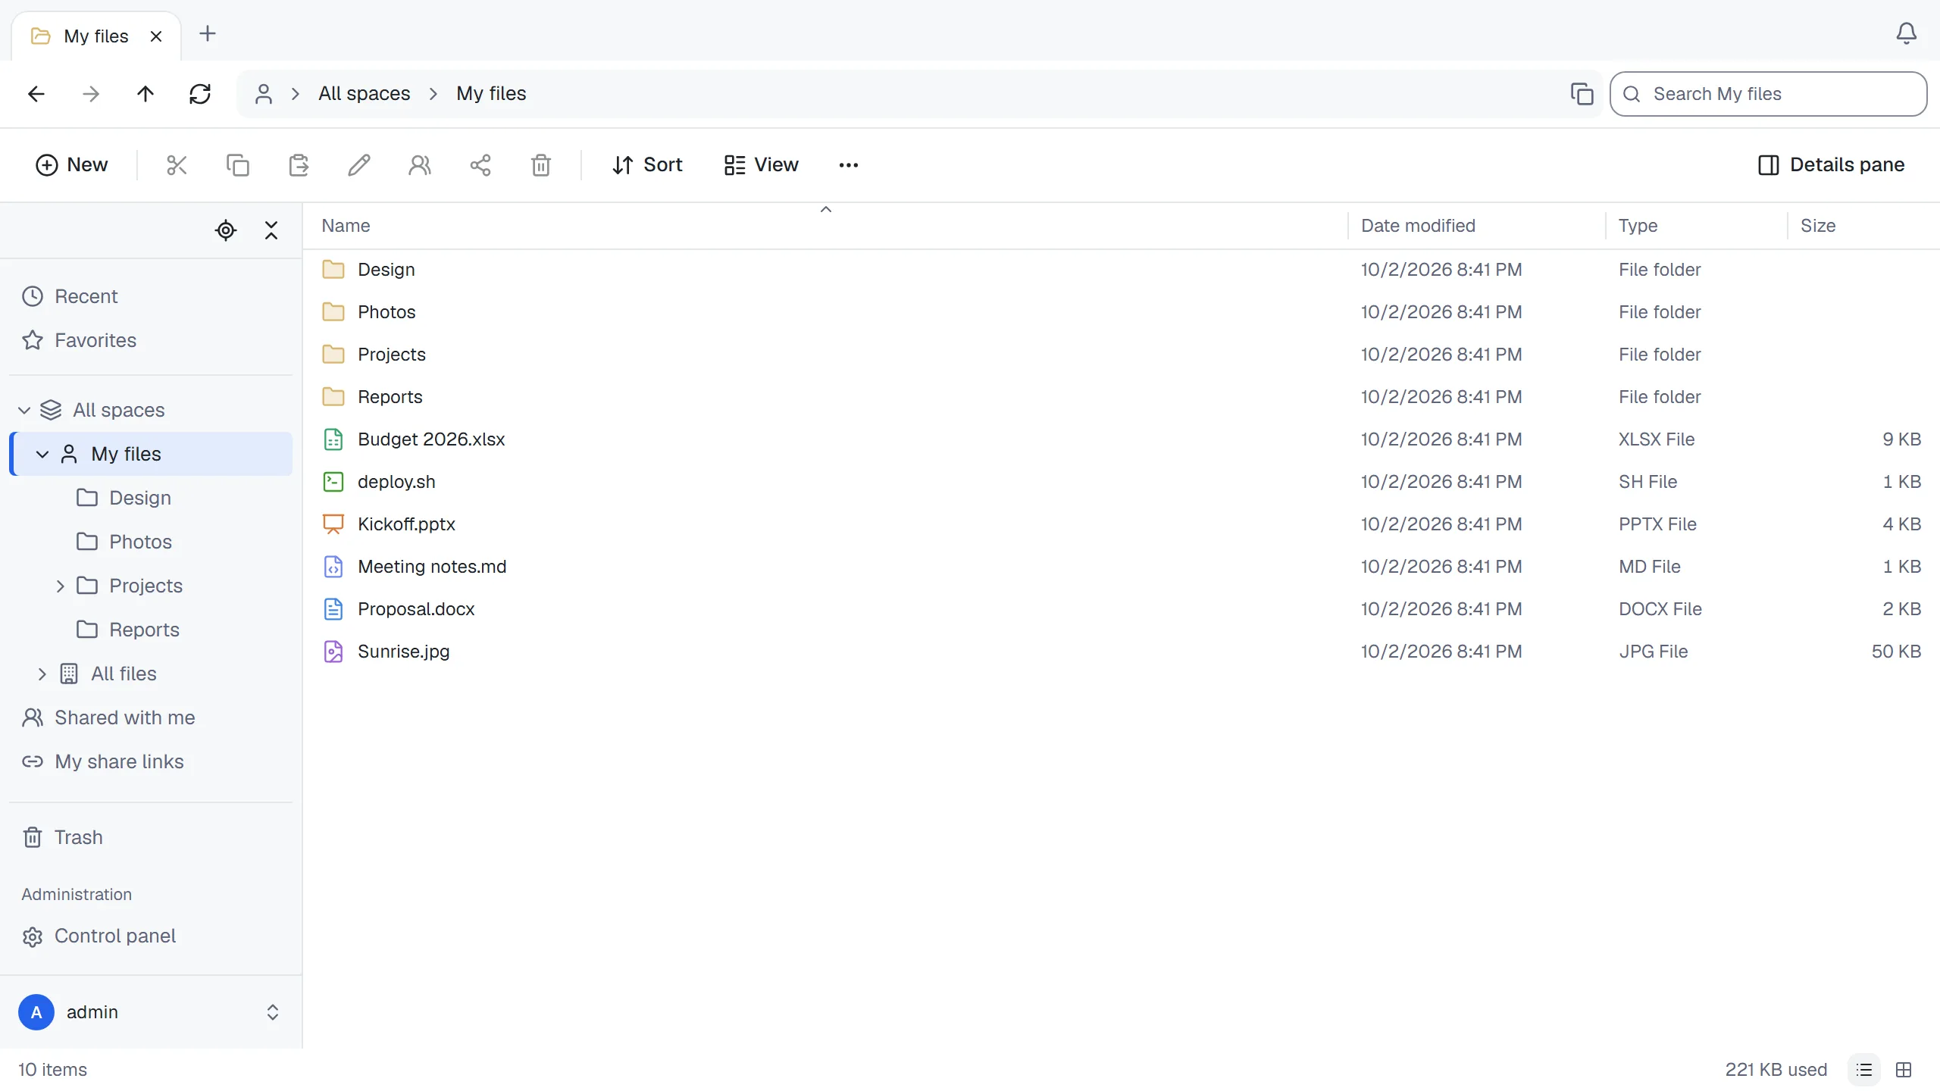The height and width of the screenshot is (1091, 1940).
Task: Click the Collaborators people icon in the toolbar
Action: 420,165
